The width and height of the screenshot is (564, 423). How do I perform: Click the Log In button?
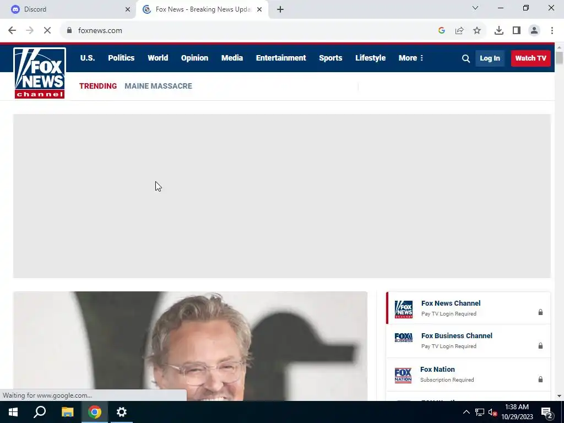(x=490, y=58)
